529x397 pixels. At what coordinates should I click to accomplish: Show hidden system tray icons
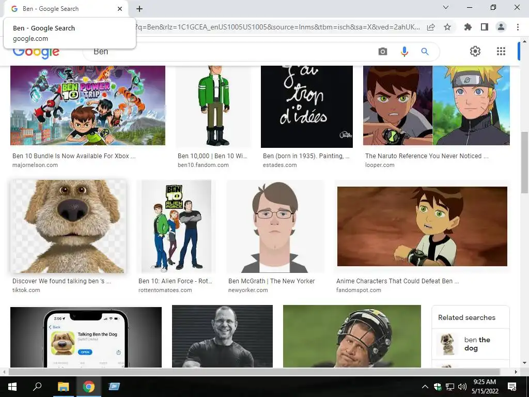(x=425, y=387)
